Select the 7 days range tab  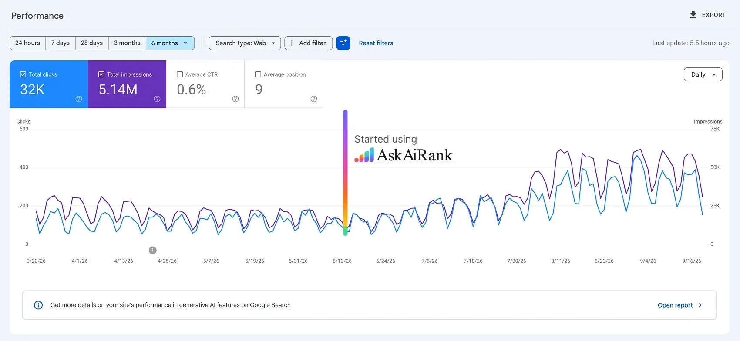coord(61,43)
